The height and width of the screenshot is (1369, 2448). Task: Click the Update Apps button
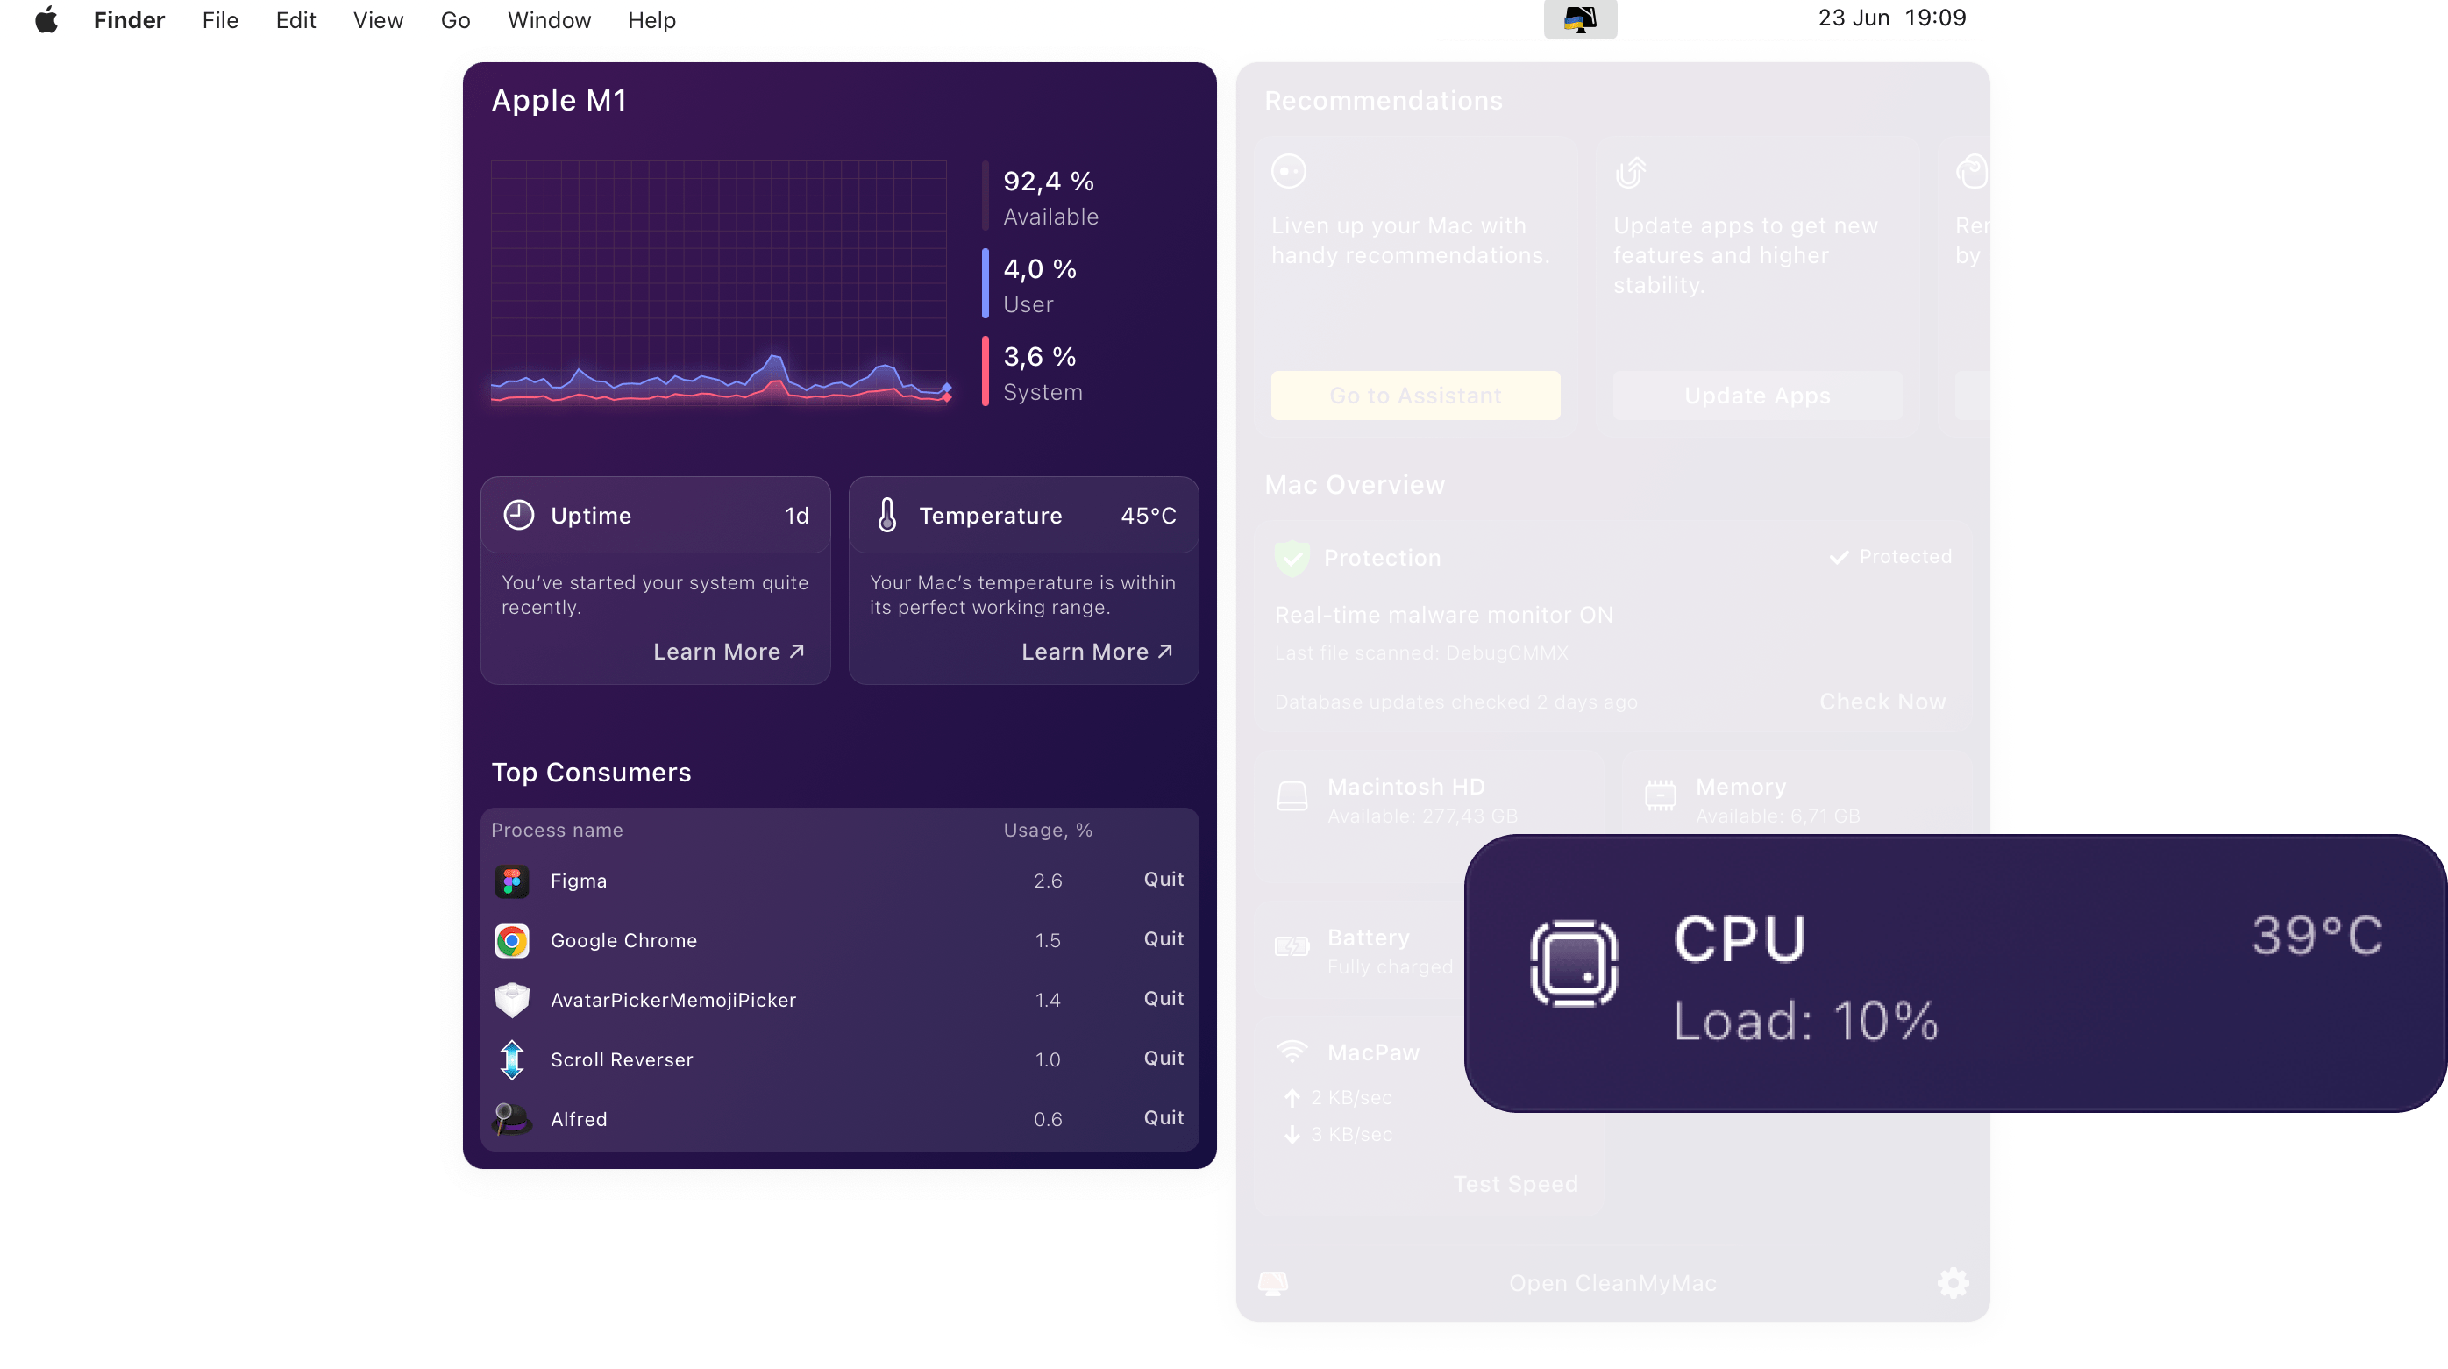point(1757,396)
